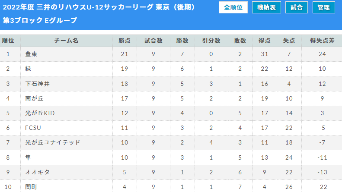Select the 試合数 column header

[x=153, y=41]
